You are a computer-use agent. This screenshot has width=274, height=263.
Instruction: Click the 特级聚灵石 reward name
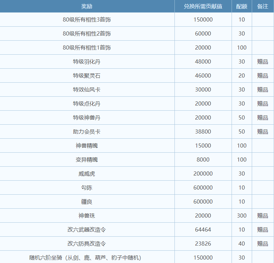click(87, 76)
